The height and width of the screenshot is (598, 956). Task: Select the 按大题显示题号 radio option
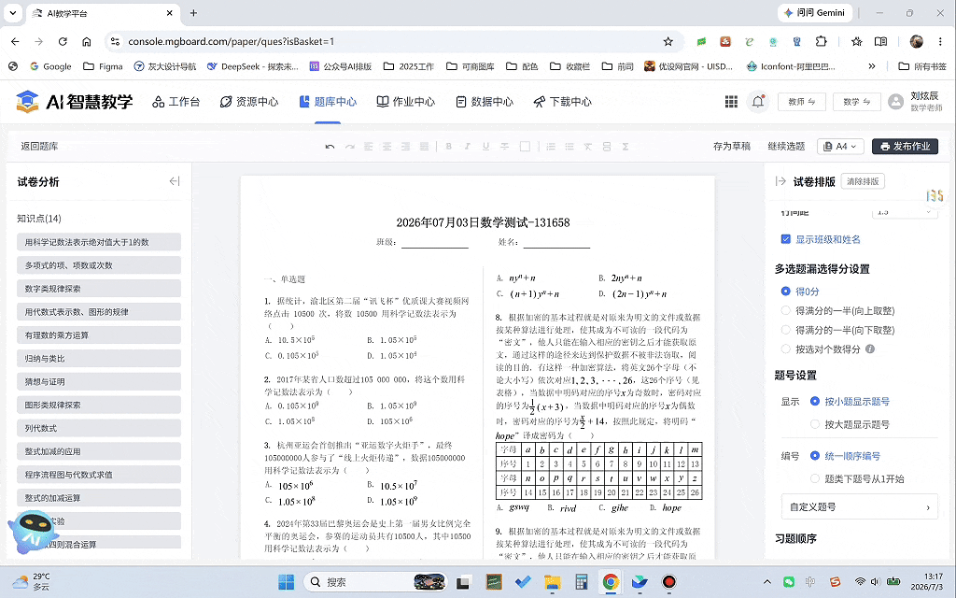(x=814, y=424)
